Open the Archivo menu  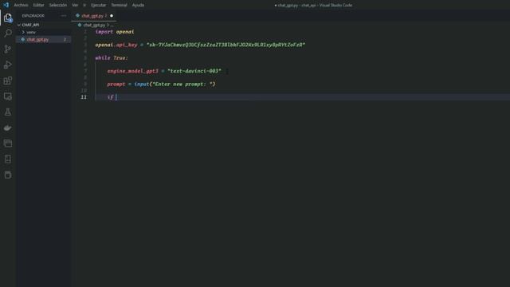21,6
